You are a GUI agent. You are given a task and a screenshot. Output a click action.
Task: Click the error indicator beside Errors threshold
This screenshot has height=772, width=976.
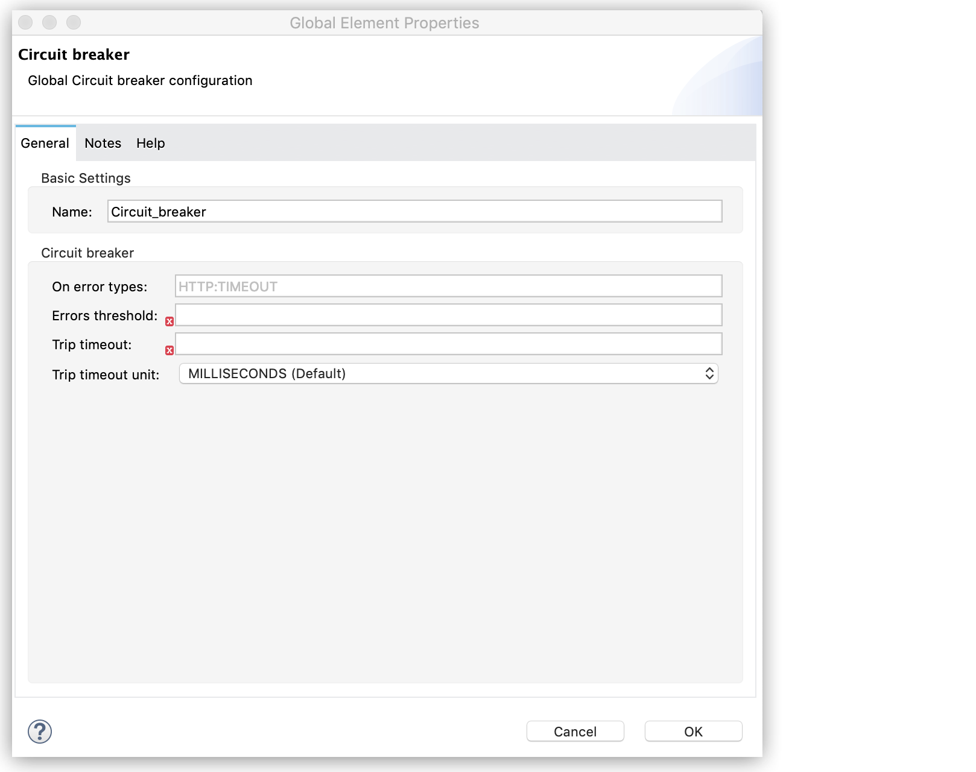tap(170, 321)
